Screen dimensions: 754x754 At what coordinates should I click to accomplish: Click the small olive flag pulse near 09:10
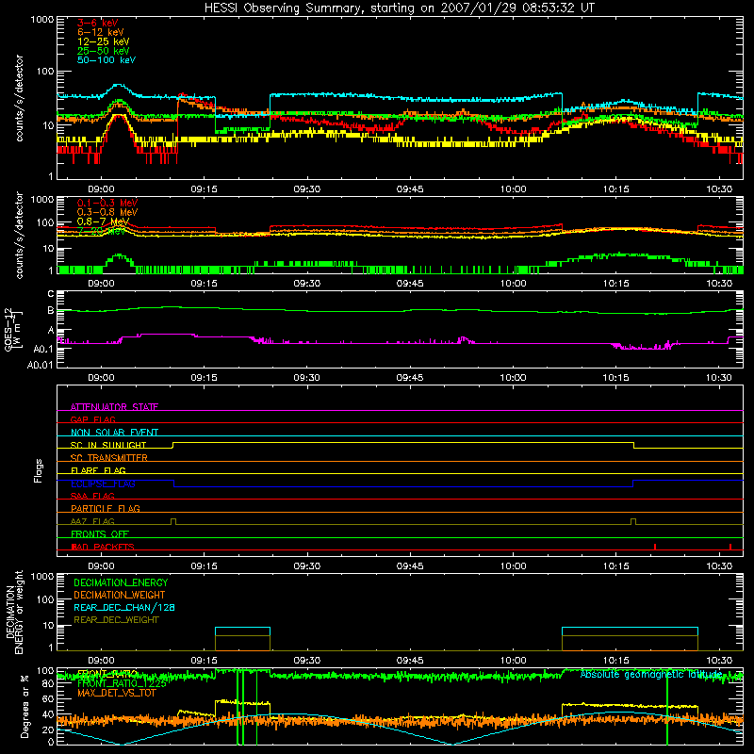(173, 522)
